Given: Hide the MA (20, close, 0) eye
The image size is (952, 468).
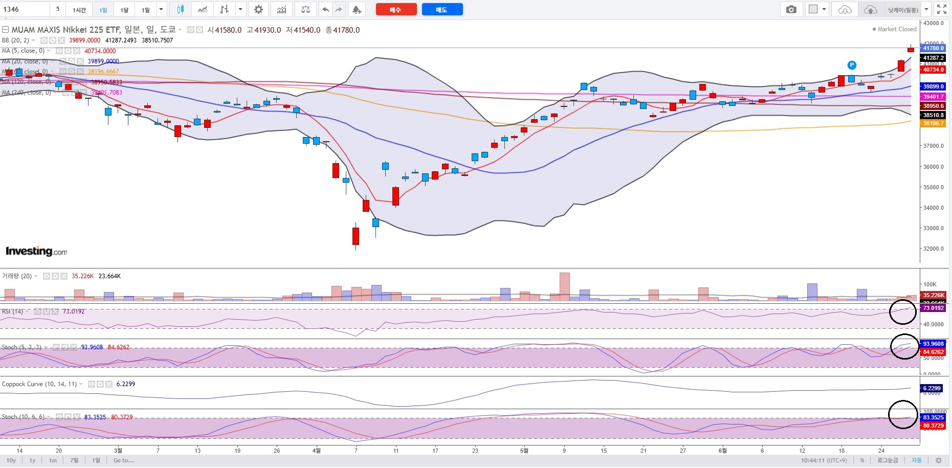Looking at the screenshot, I should pos(62,61).
